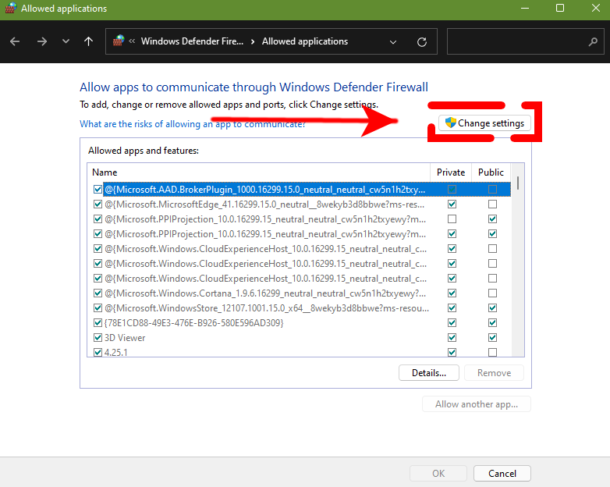Click the window title bar firewall icon
Screen dimensions: 610x487
11,8
